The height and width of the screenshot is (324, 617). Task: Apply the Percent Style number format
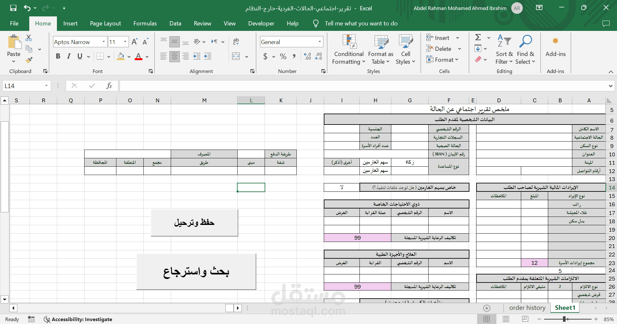click(283, 56)
